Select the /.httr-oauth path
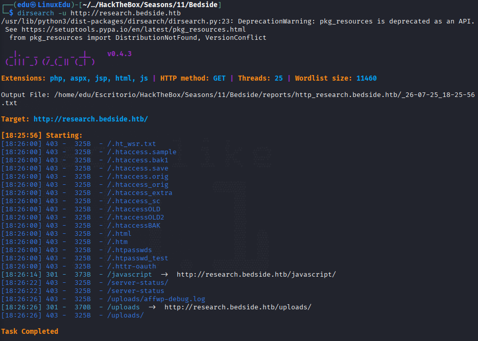This screenshot has width=478, height=341. [131, 266]
